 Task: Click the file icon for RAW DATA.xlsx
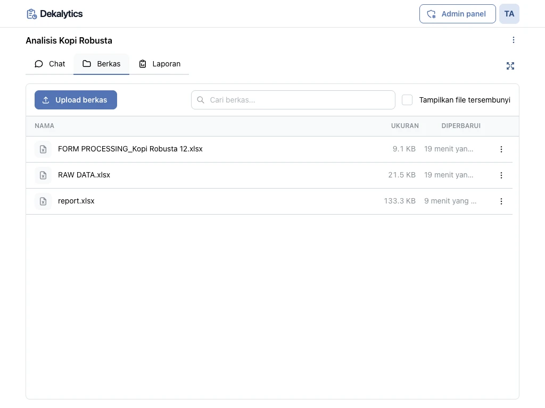pyautogui.click(x=43, y=175)
